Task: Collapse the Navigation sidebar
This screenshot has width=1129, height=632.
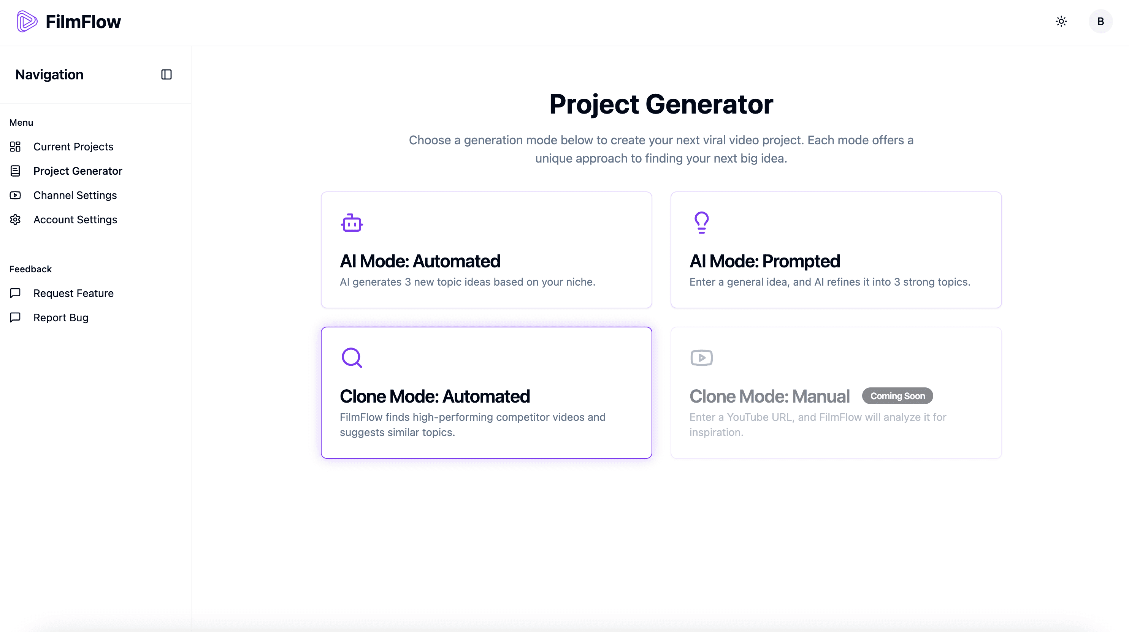Action: coord(166,74)
